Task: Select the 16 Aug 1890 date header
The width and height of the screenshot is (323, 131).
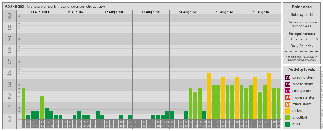Action: pos(262,12)
